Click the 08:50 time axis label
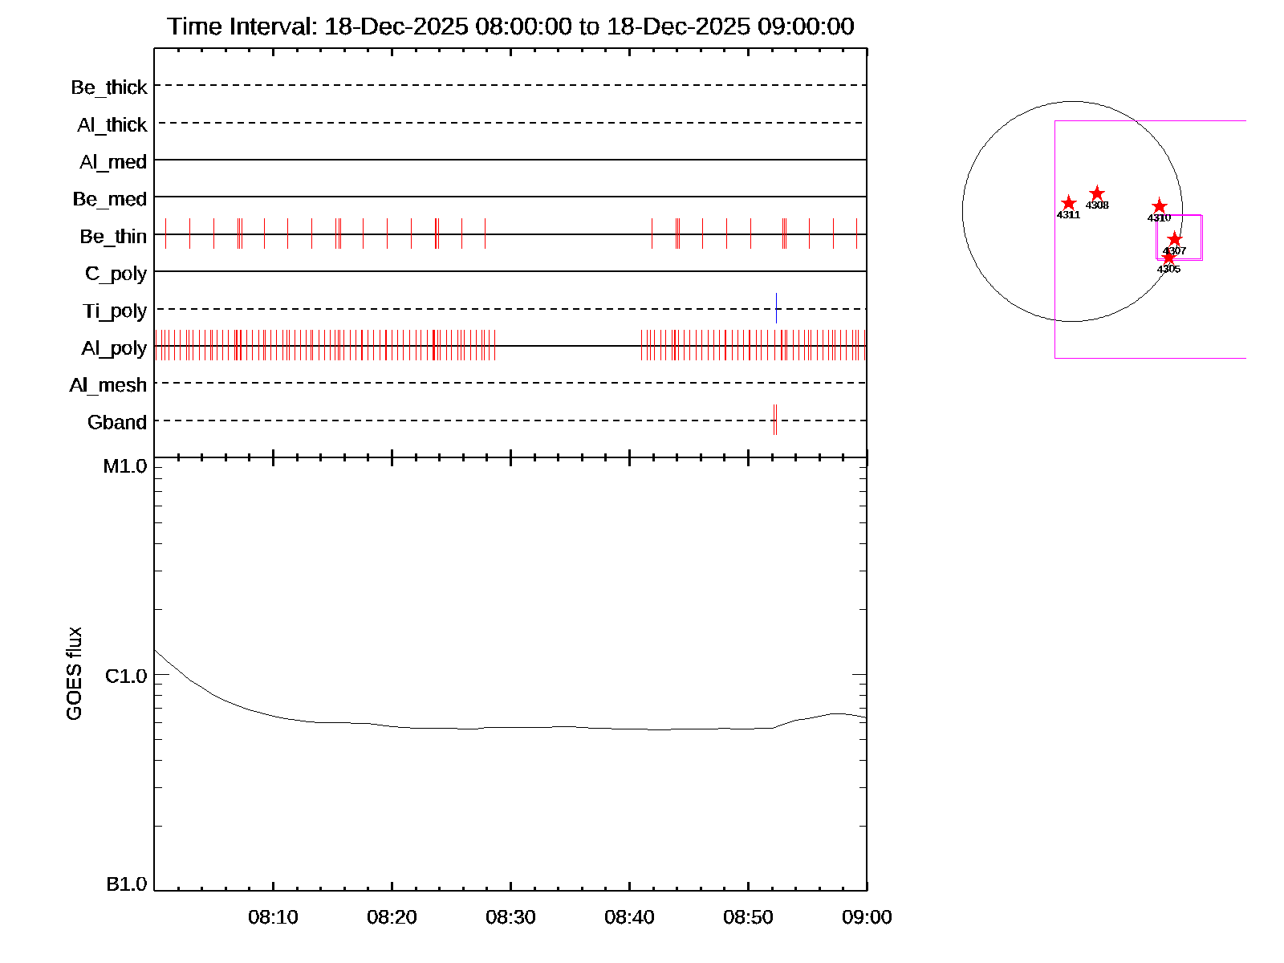Image resolution: width=1284 pixels, height=963 pixels. [x=748, y=917]
